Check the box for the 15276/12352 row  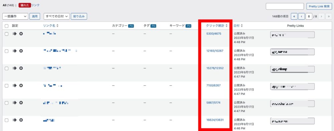(x=7, y=68)
